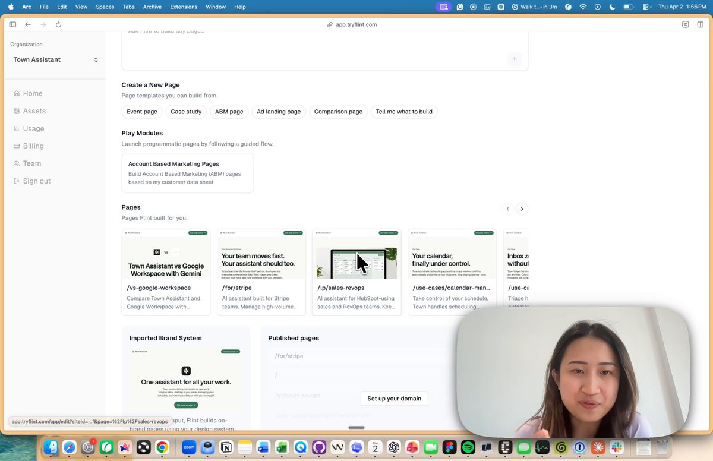The image size is (713, 461).
Task: Open Usage in the sidebar
Action: tap(29, 128)
